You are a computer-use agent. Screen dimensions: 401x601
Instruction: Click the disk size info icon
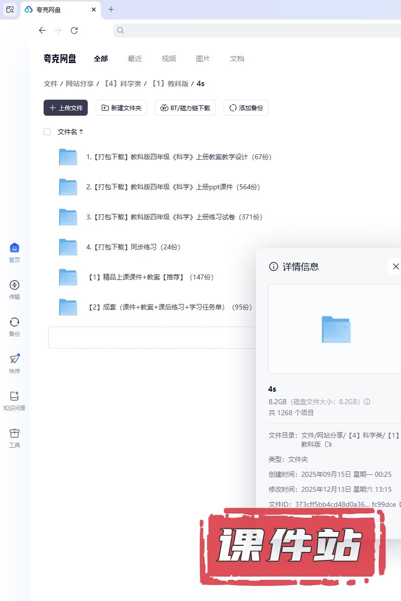[367, 402]
